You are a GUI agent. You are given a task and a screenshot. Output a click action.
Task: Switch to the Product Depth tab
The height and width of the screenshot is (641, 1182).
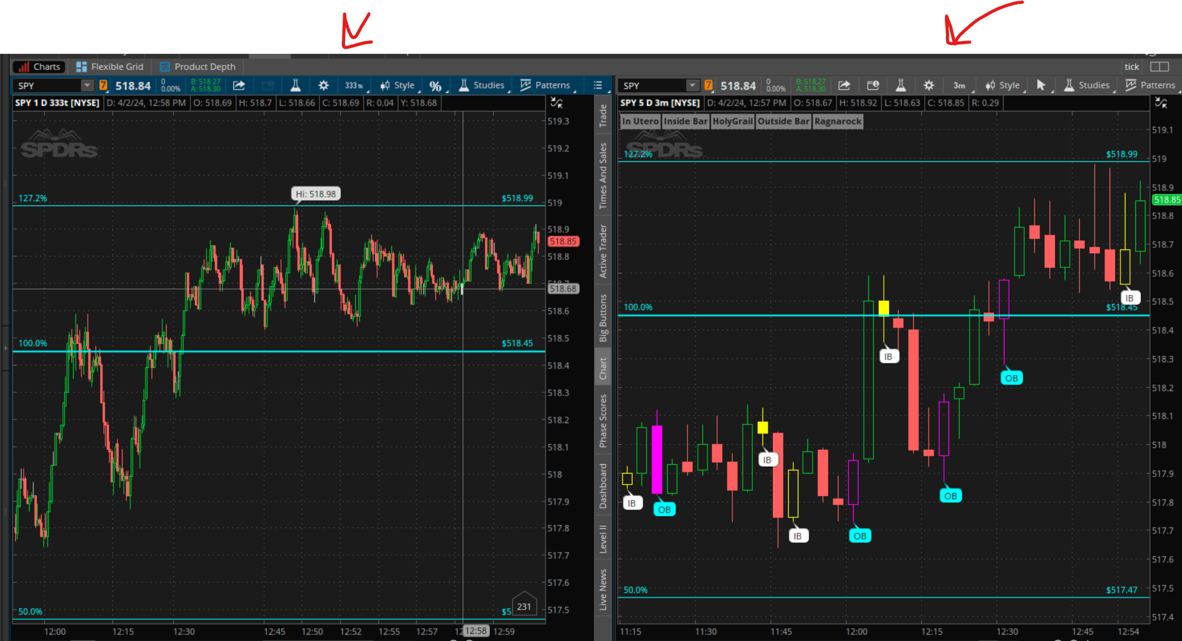(198, 67)
